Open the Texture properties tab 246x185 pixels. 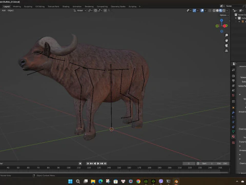pyautogui.click(x=233, y=143)
